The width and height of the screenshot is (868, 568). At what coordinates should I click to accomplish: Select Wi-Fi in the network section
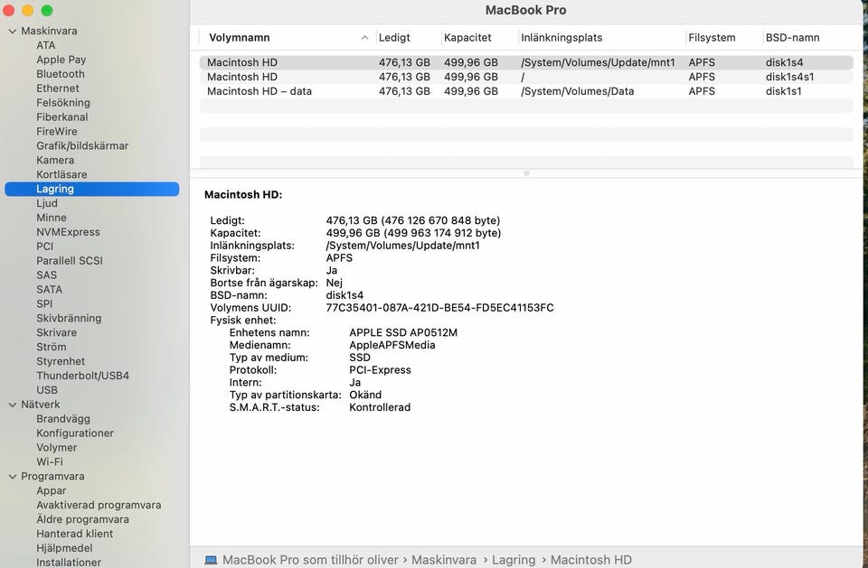(x=49, y=462)
